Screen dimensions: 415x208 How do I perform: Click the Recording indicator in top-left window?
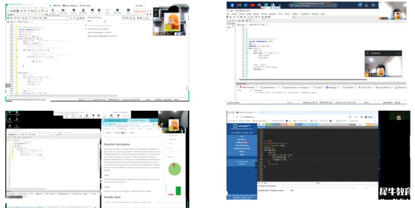pyautogui.click(x=85, y=6)
